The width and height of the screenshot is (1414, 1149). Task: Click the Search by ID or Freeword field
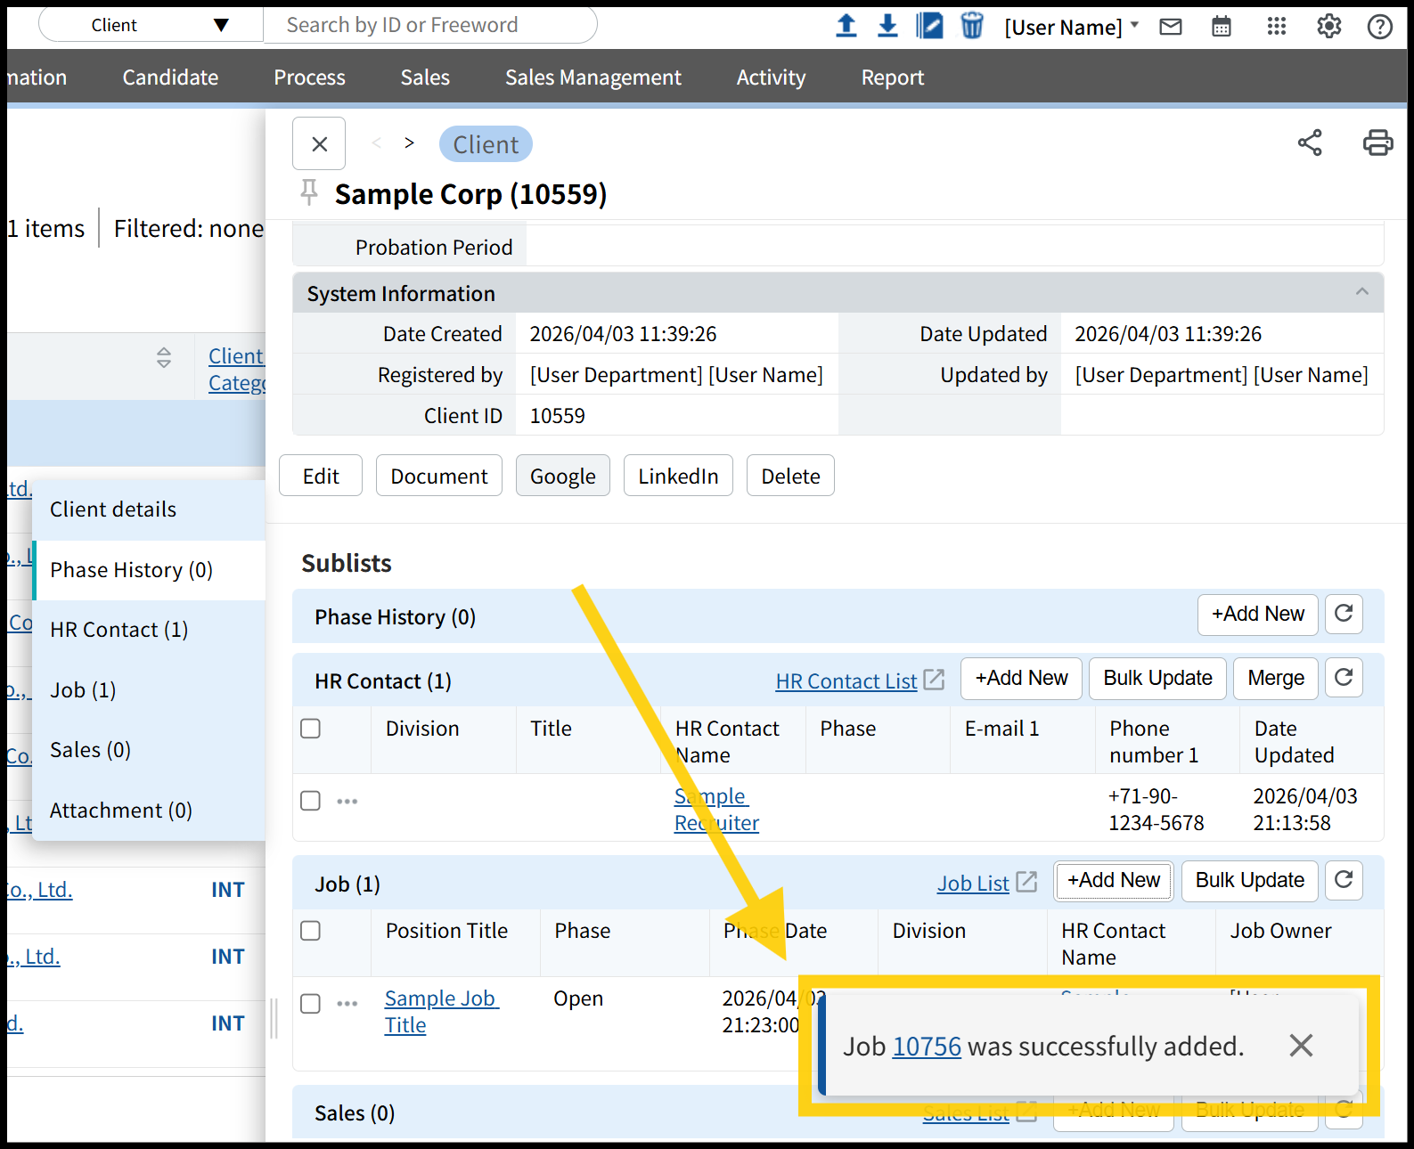click(429, 25)
